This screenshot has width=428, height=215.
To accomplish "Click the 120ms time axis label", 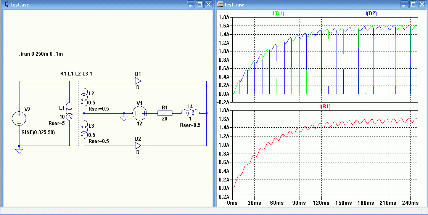I will (x=321, y=203).
